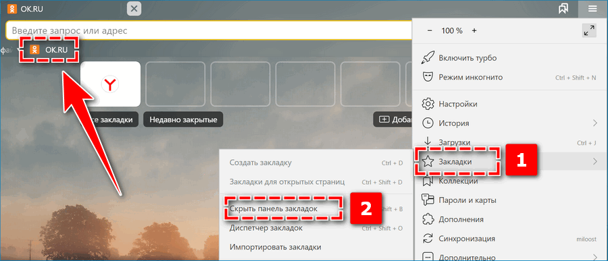Select Скрыть панель закладок item
The height and width of the screenshot is (261, 608).
316,208
